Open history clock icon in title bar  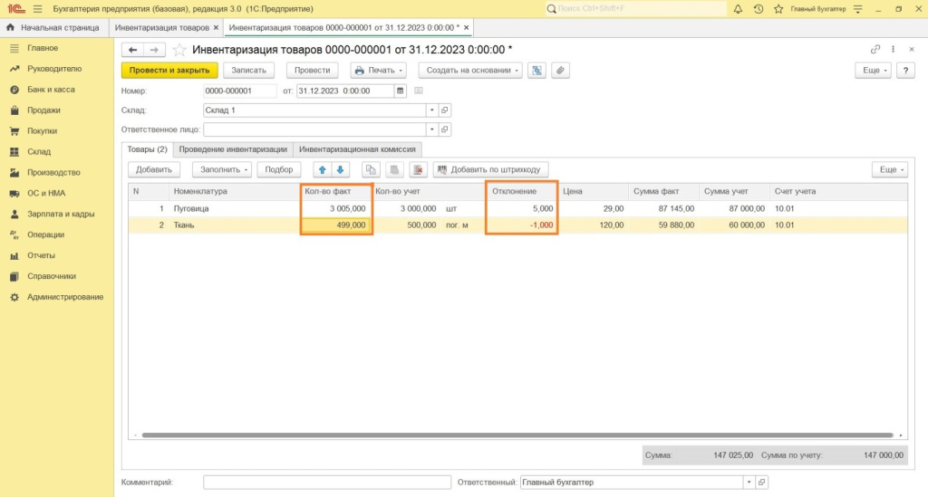click(758, 9)
